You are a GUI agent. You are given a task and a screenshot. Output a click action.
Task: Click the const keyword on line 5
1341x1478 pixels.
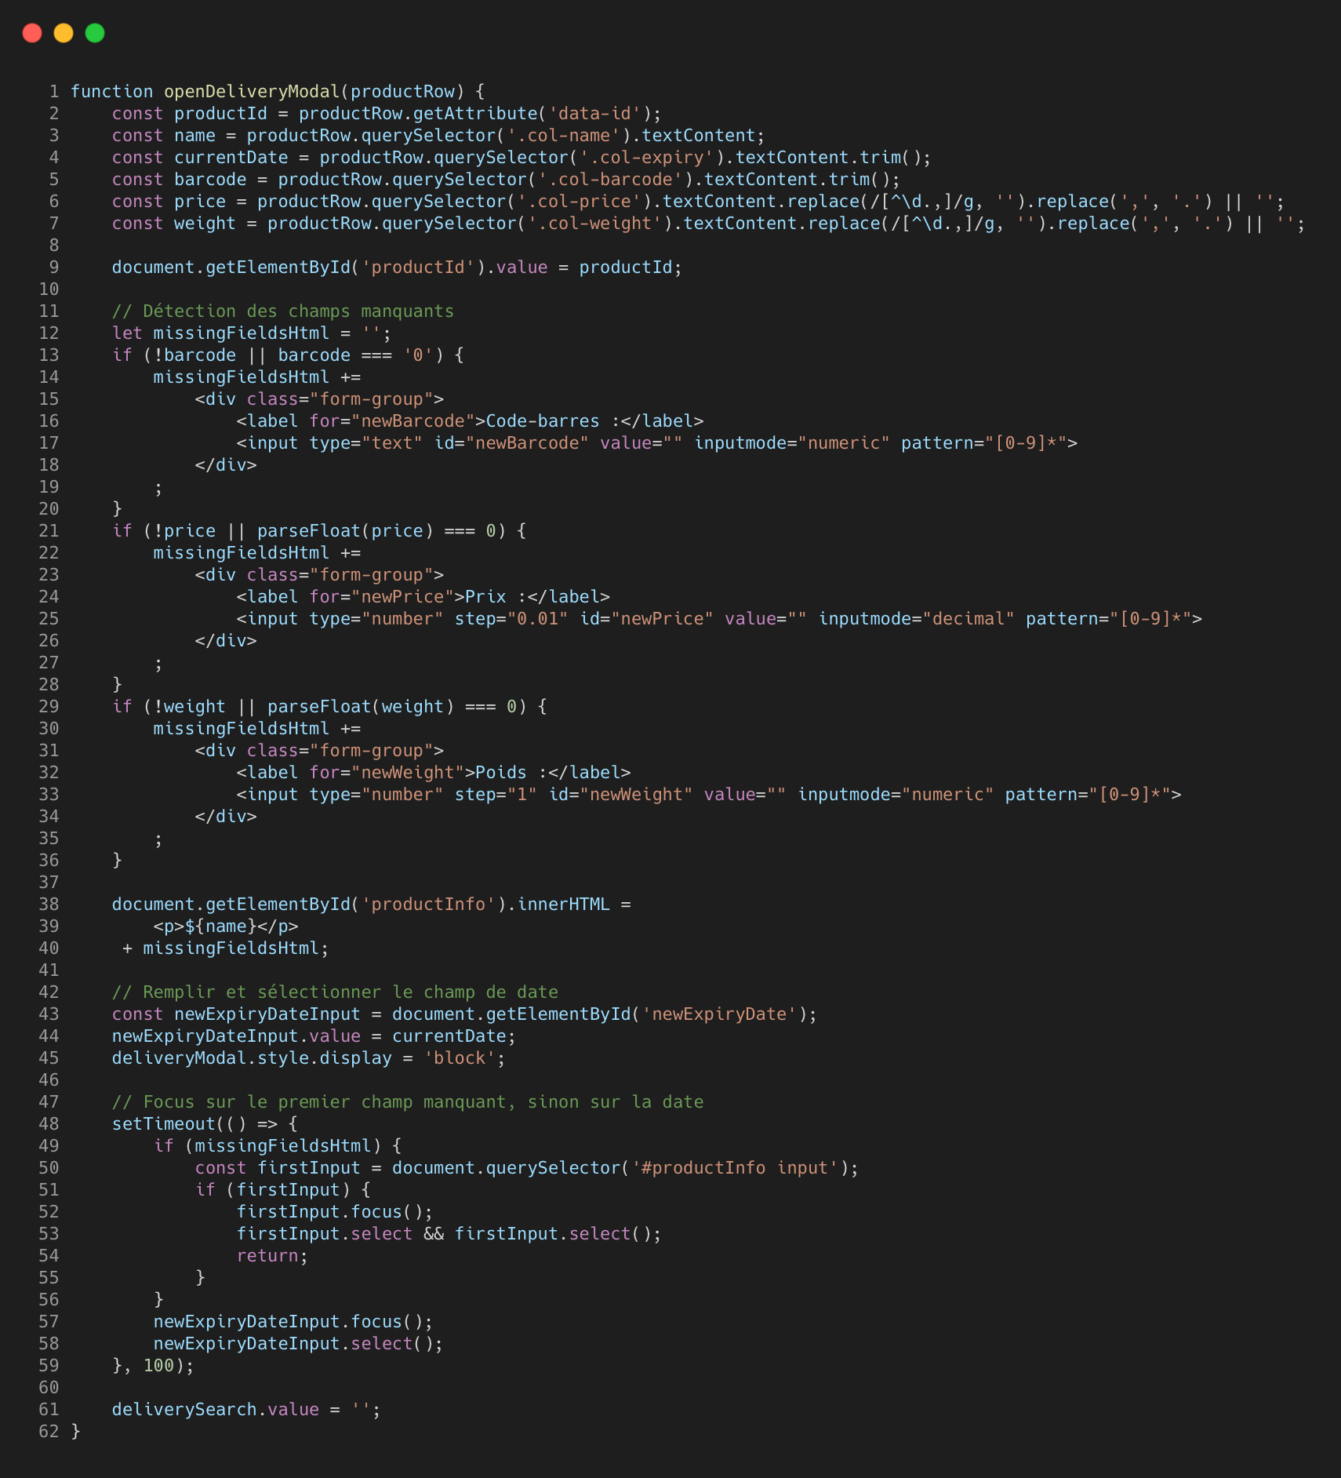pyautogui.click(x=137, y=179)
